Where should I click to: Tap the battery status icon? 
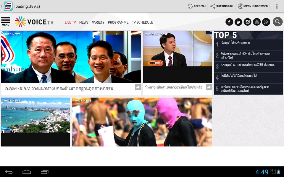[x=279, y=172]
